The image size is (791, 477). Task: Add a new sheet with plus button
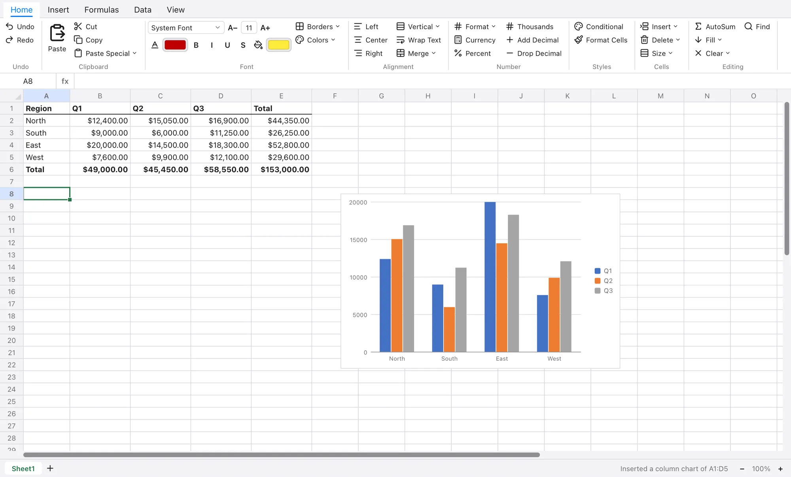click(50, 469)
